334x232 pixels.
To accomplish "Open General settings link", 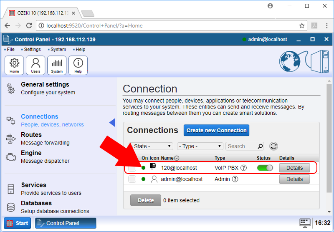I will click(x=45, y=85).
